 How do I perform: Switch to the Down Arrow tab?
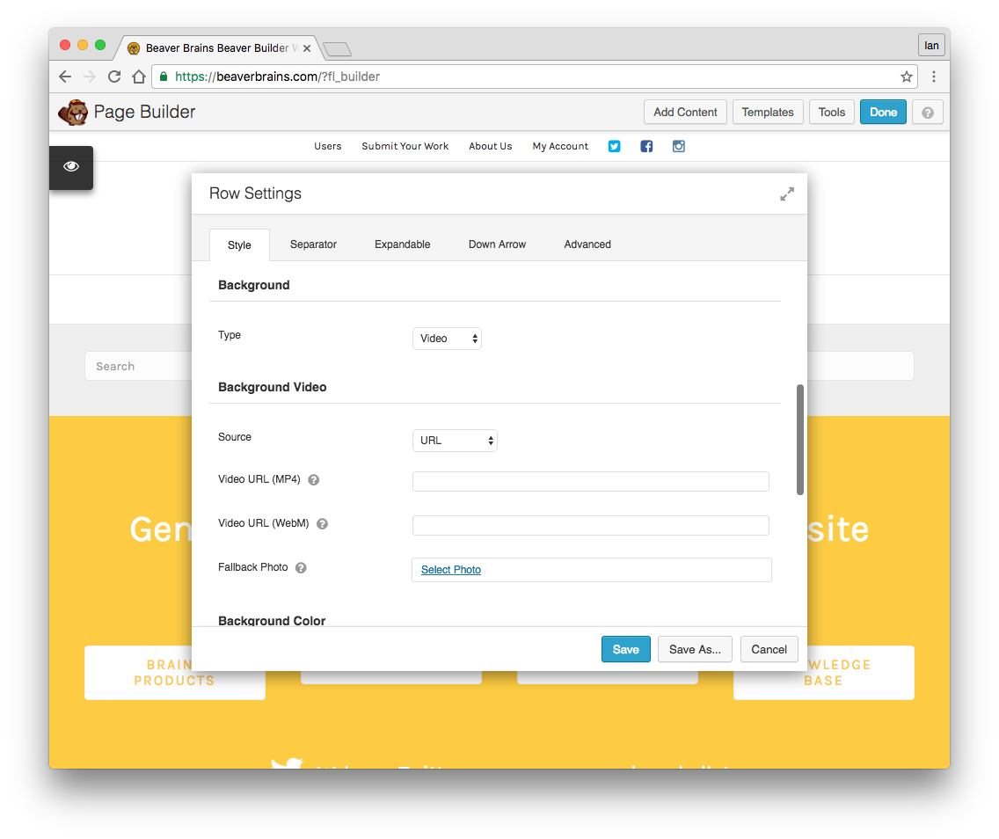497,244
